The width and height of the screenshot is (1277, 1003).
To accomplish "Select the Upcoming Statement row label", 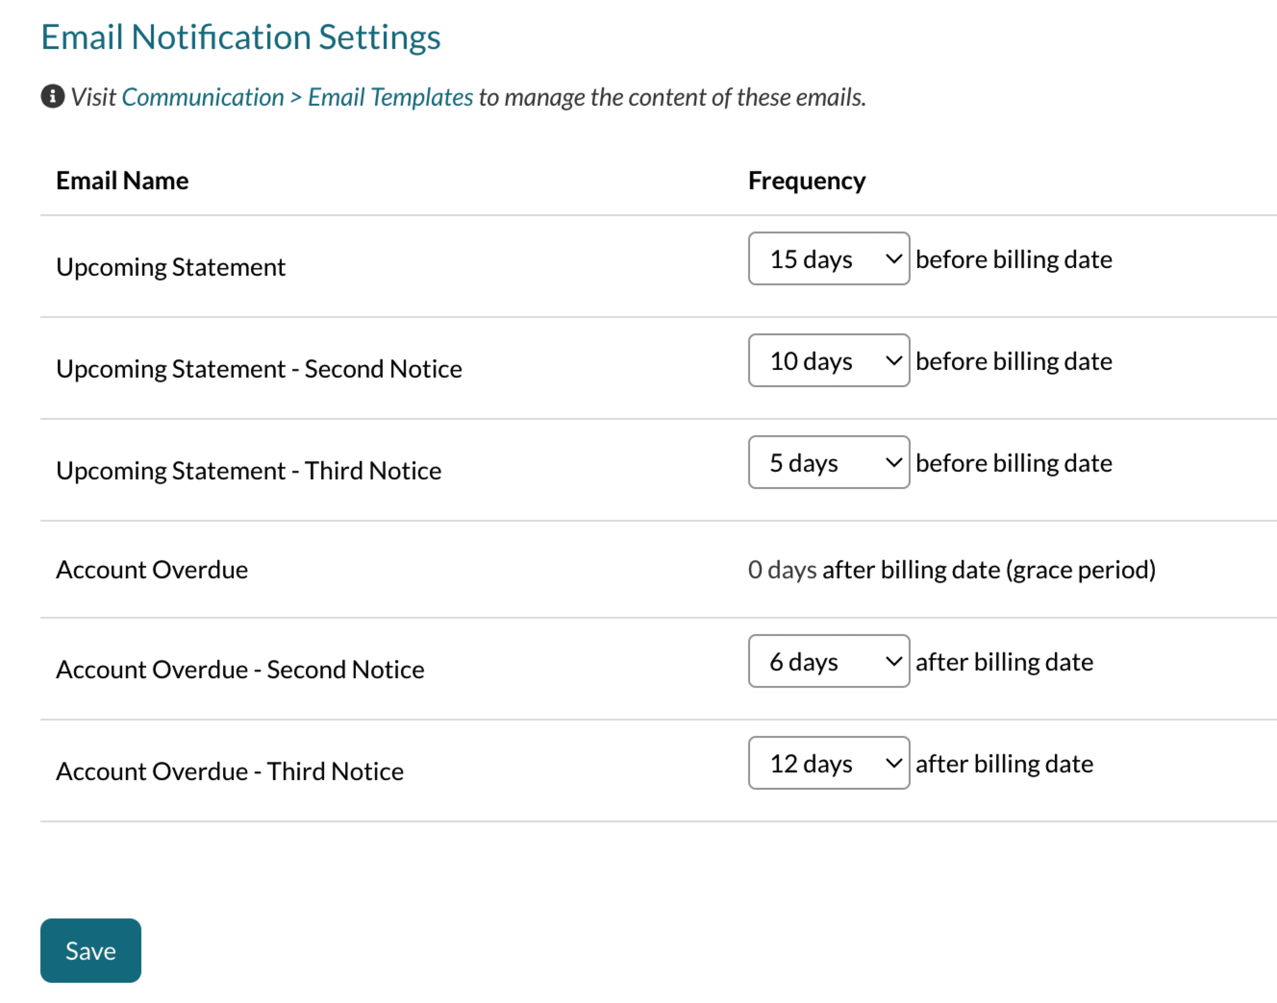I will pyautogui.click(x=170, y=267).
